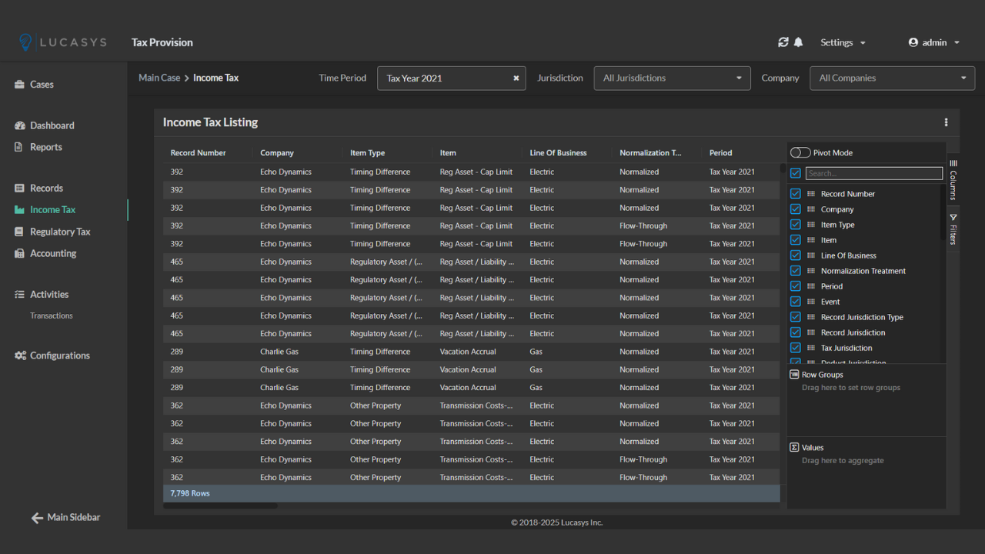Click the Main Case breadcrumb link

pos(159,78)
